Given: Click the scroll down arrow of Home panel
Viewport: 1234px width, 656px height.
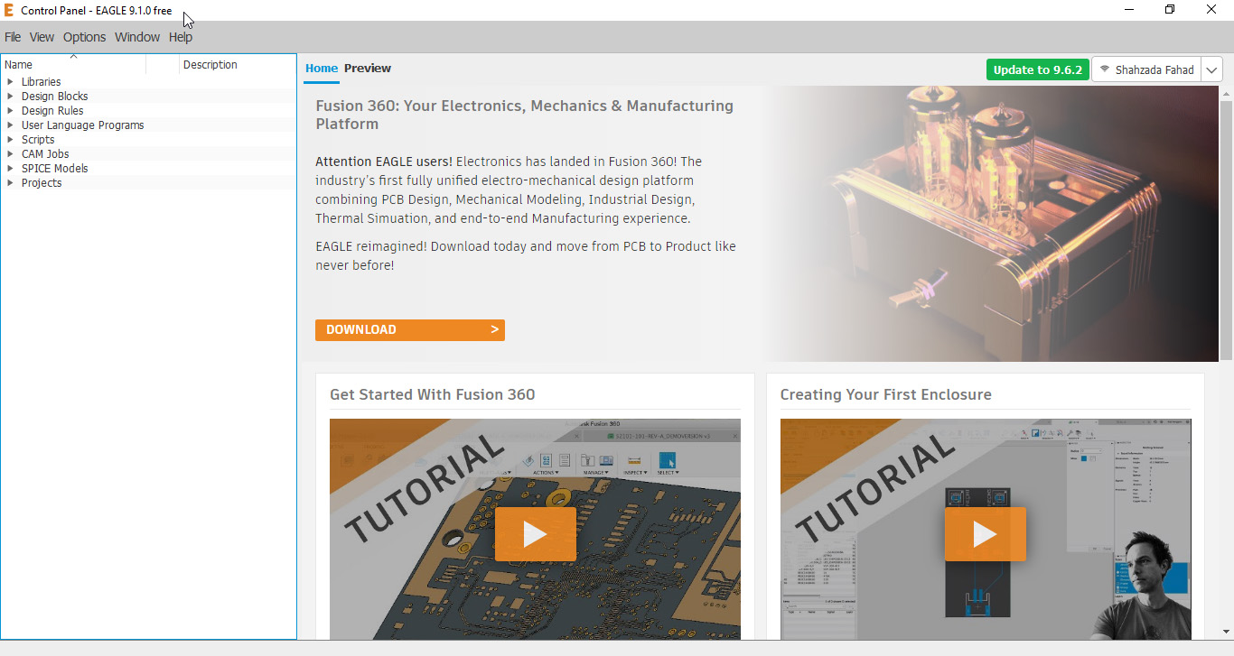Looking at the screenshot, I should pyautogui.click(x=1227, y=632).
